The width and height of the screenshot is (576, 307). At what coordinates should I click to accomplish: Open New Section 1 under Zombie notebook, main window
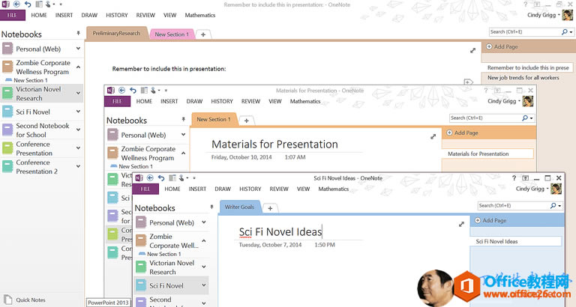31,80
